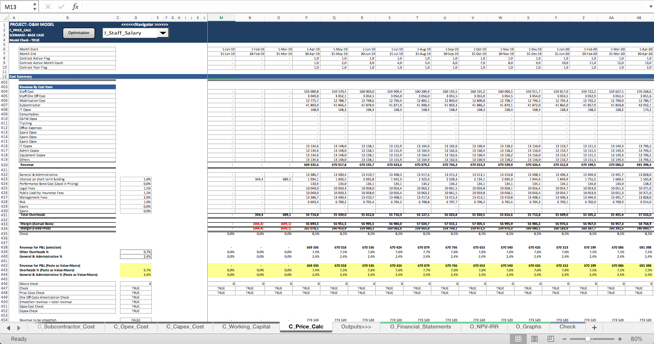Viewport: 654px width, 344px height.
Task: Open Page Break Preview via status bar icon
Action: coord(550,339)
